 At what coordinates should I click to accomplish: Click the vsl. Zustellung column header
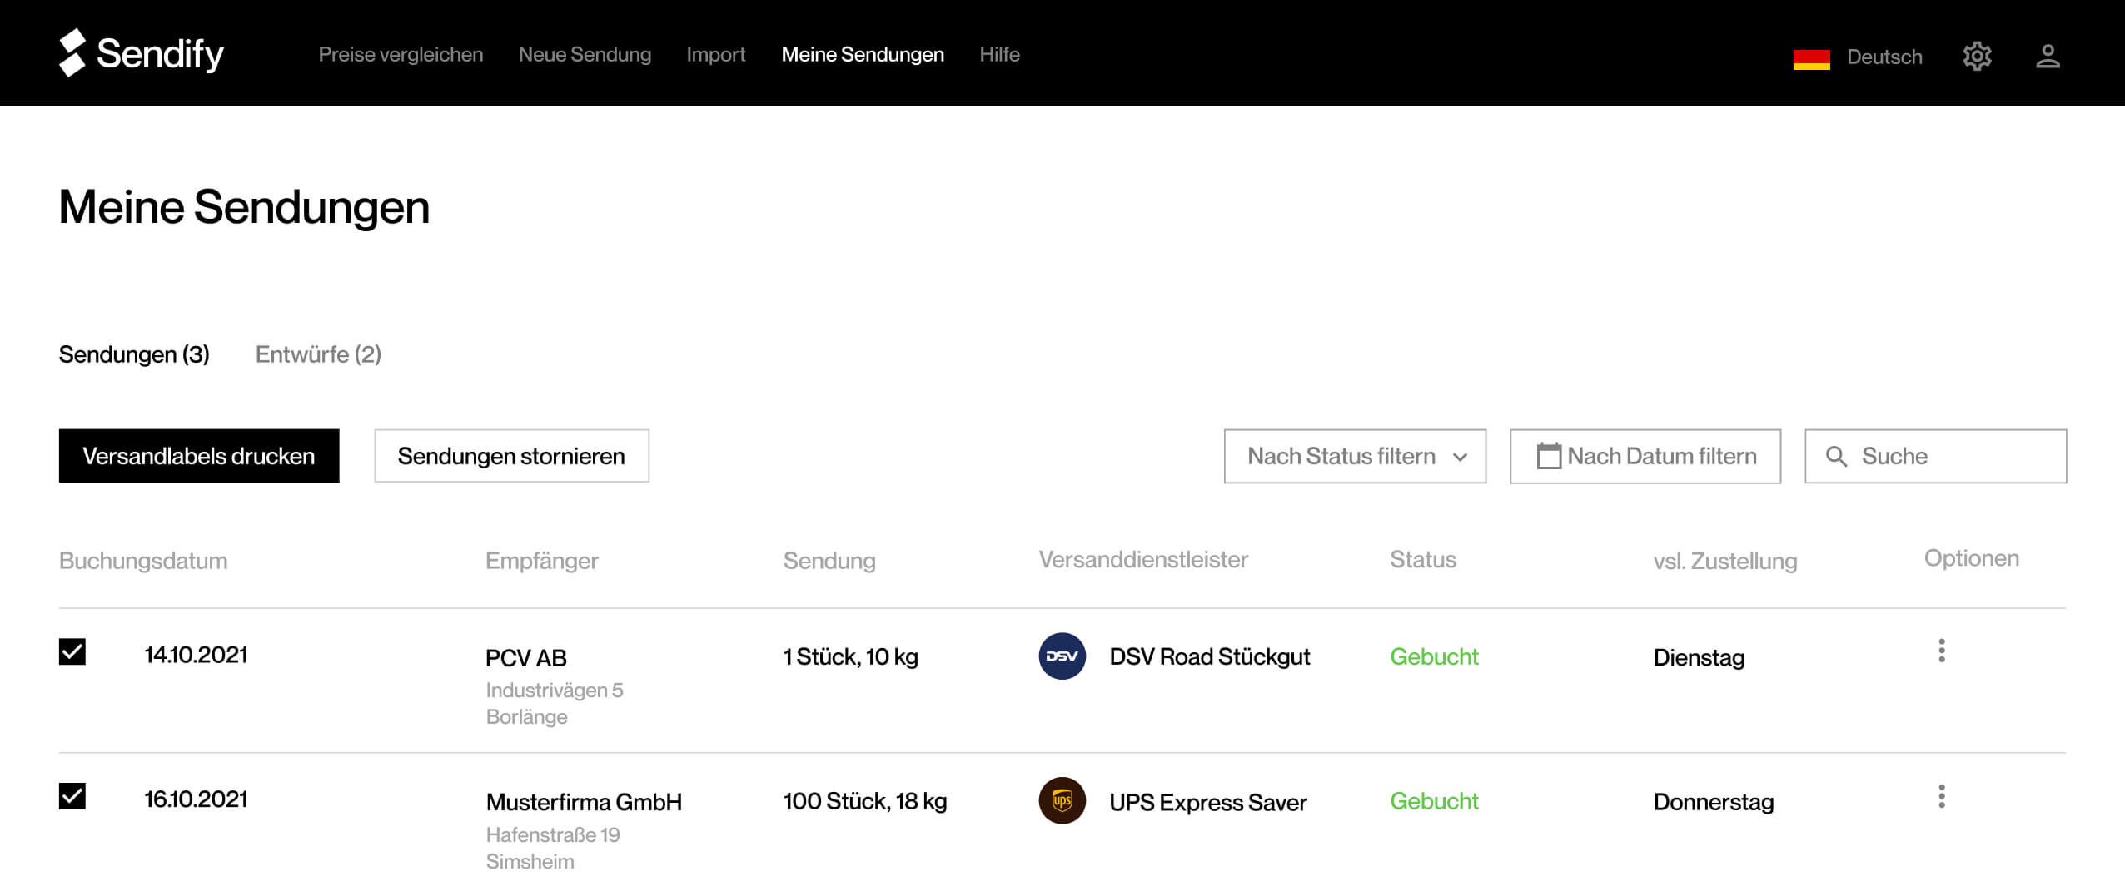pos(1725,561)
